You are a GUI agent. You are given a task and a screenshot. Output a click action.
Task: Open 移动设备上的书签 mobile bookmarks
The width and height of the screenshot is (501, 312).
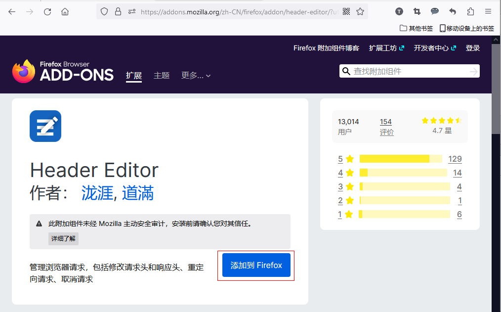point(467,29)
